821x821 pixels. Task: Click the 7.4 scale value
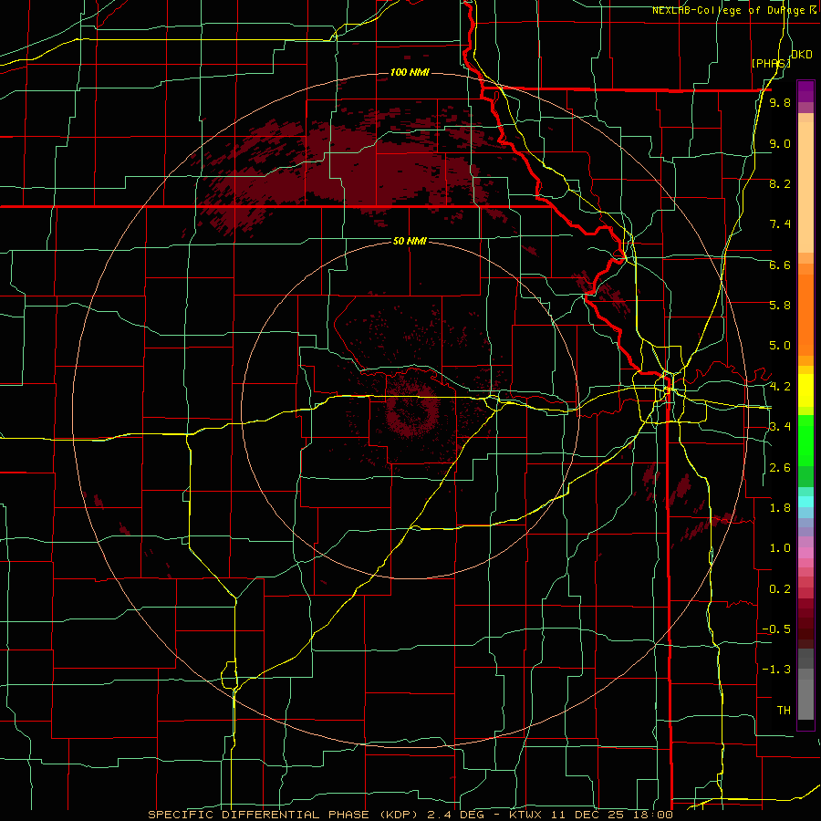coord(780,224)
